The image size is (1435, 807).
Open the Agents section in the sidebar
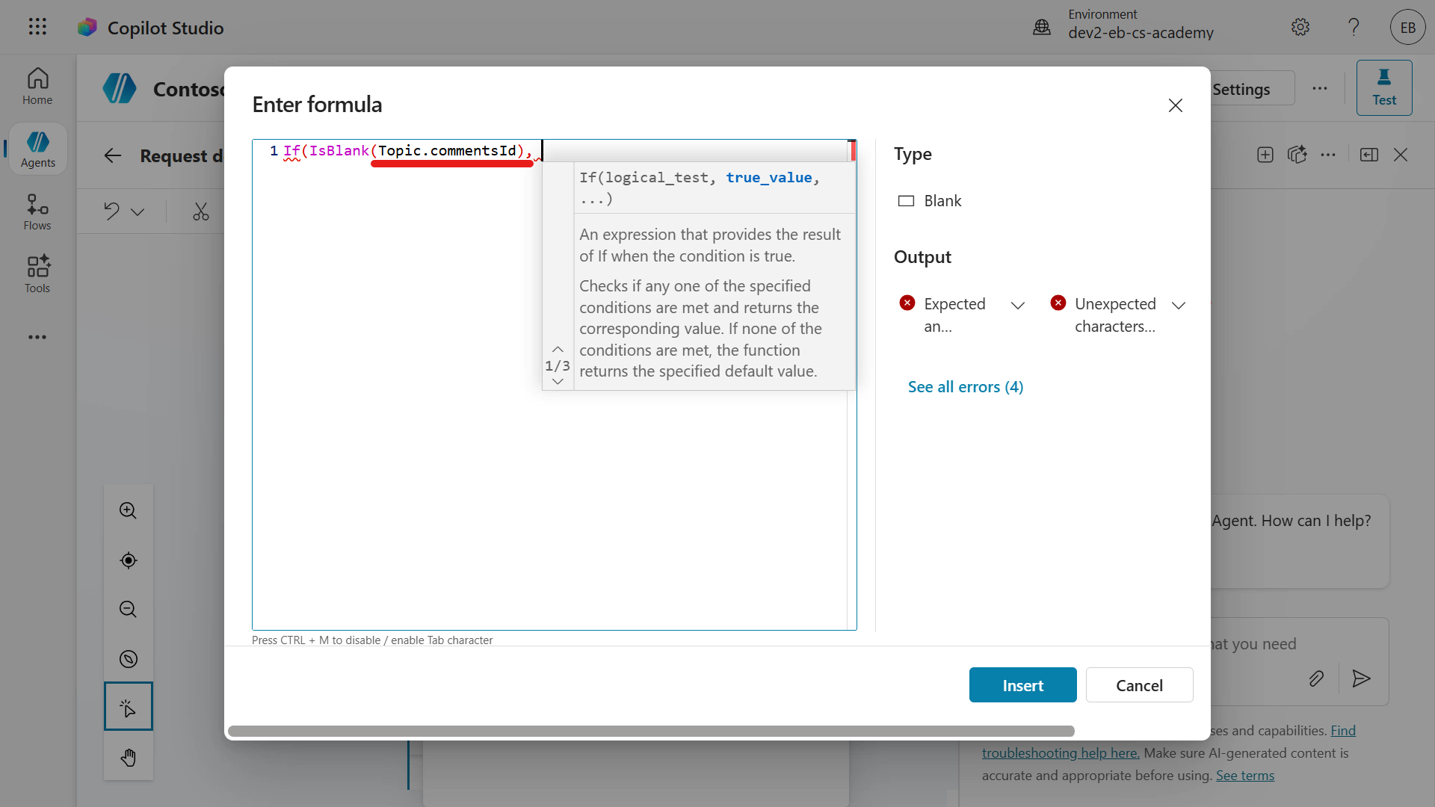coord(37,148)
